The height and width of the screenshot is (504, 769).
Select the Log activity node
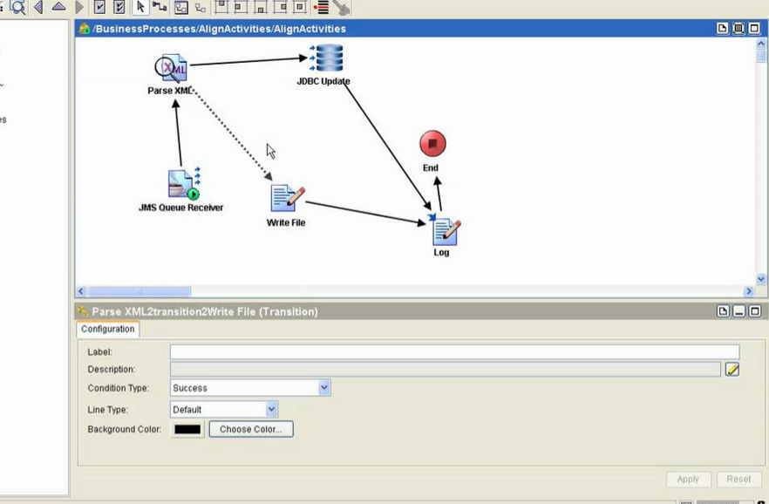coord(445,231)
